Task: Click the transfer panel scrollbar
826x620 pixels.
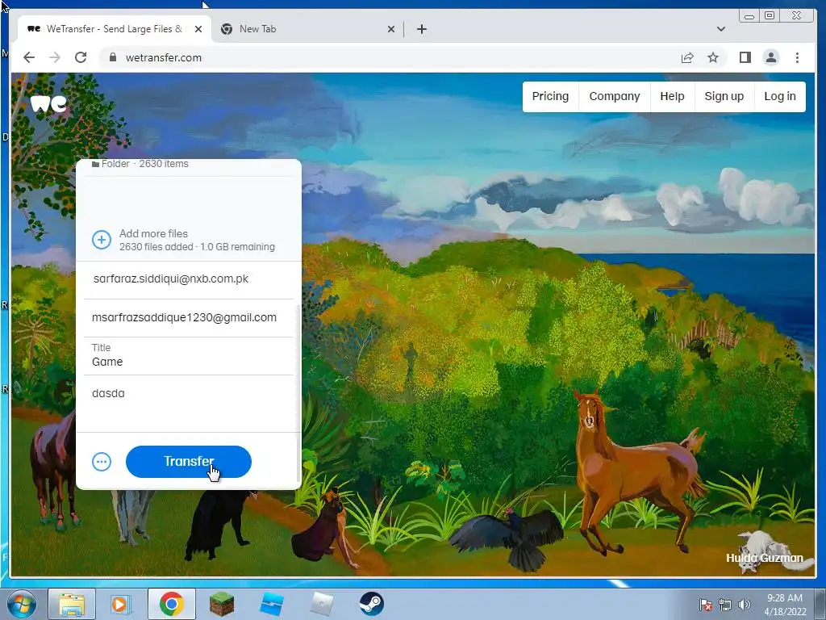Action: coord(298,393)
